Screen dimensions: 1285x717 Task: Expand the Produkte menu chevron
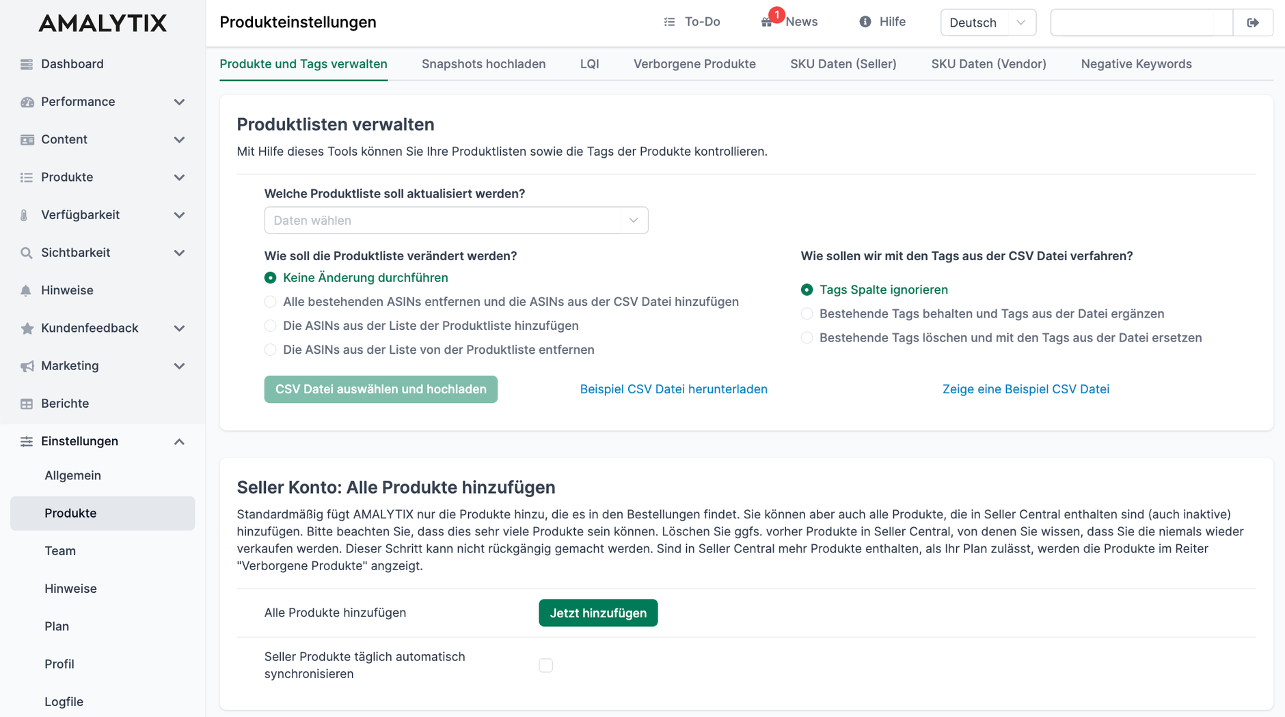[x=179, y=178]
